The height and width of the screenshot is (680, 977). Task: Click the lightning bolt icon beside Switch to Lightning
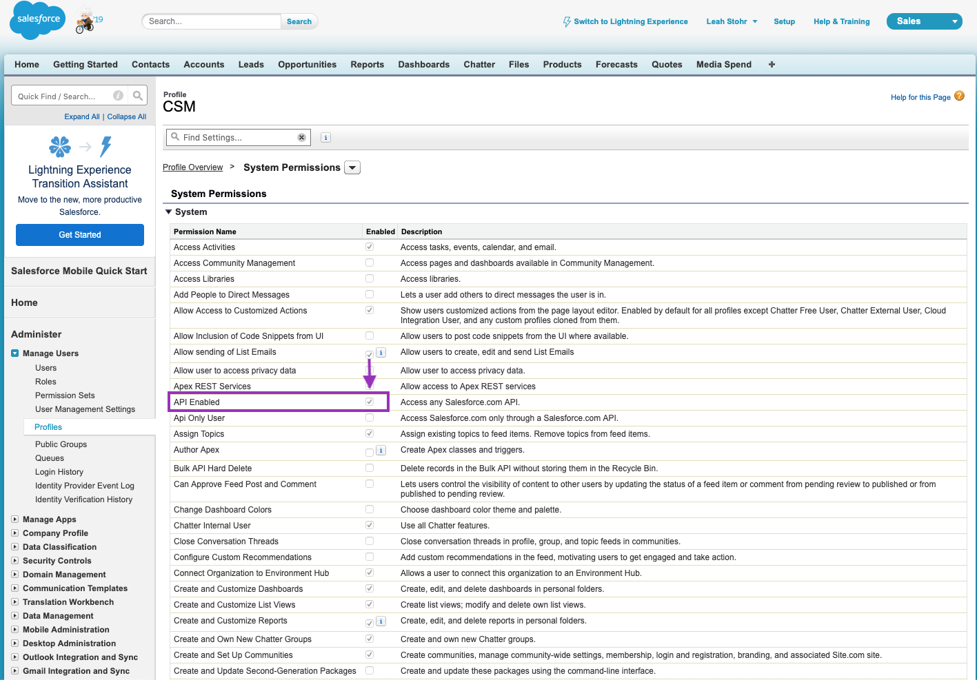click(567, 22)
